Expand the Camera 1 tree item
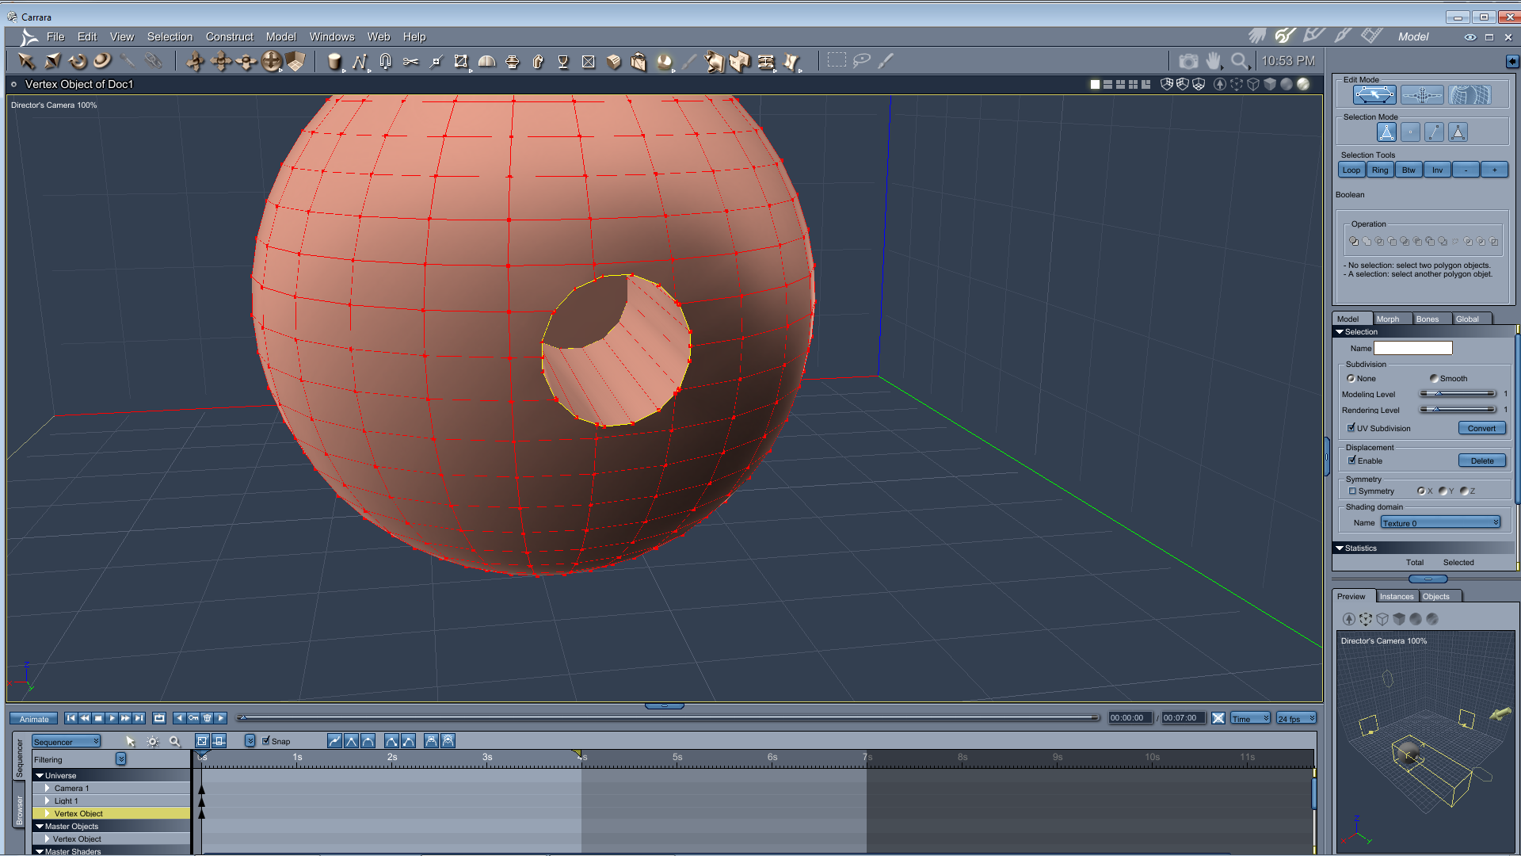1521x856 pixels. (48, 788)
